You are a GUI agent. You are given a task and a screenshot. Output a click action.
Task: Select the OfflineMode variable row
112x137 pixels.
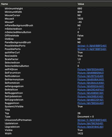[x=56, y=36]
